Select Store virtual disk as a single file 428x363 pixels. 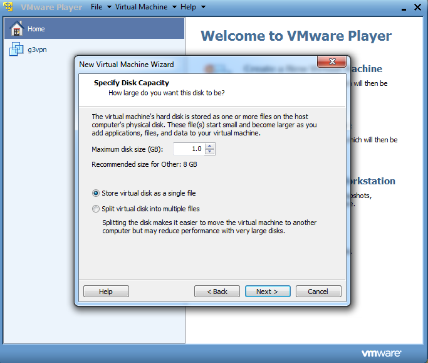(96, 193)
